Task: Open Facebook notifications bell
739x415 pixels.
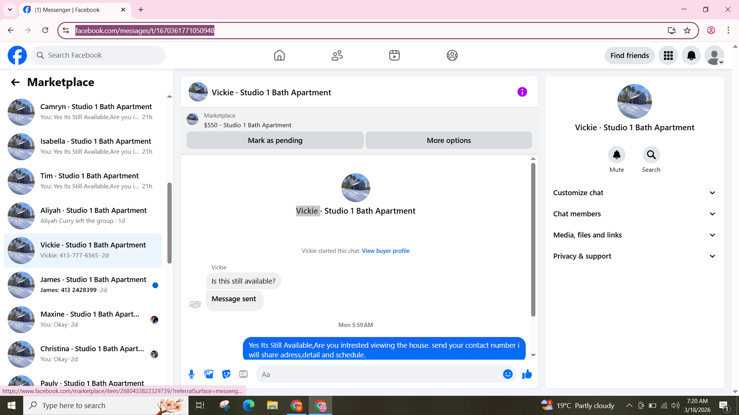Action: click(691, 56)
